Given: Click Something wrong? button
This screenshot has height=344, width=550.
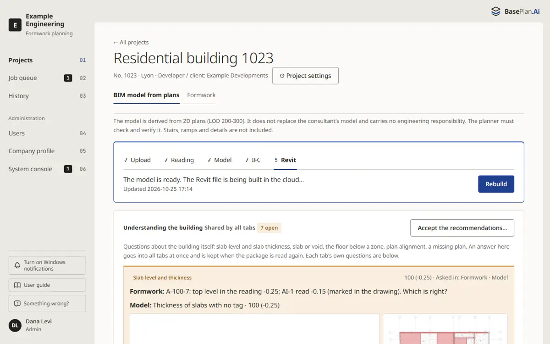Looking at the screenshot, I should point(47,304).
